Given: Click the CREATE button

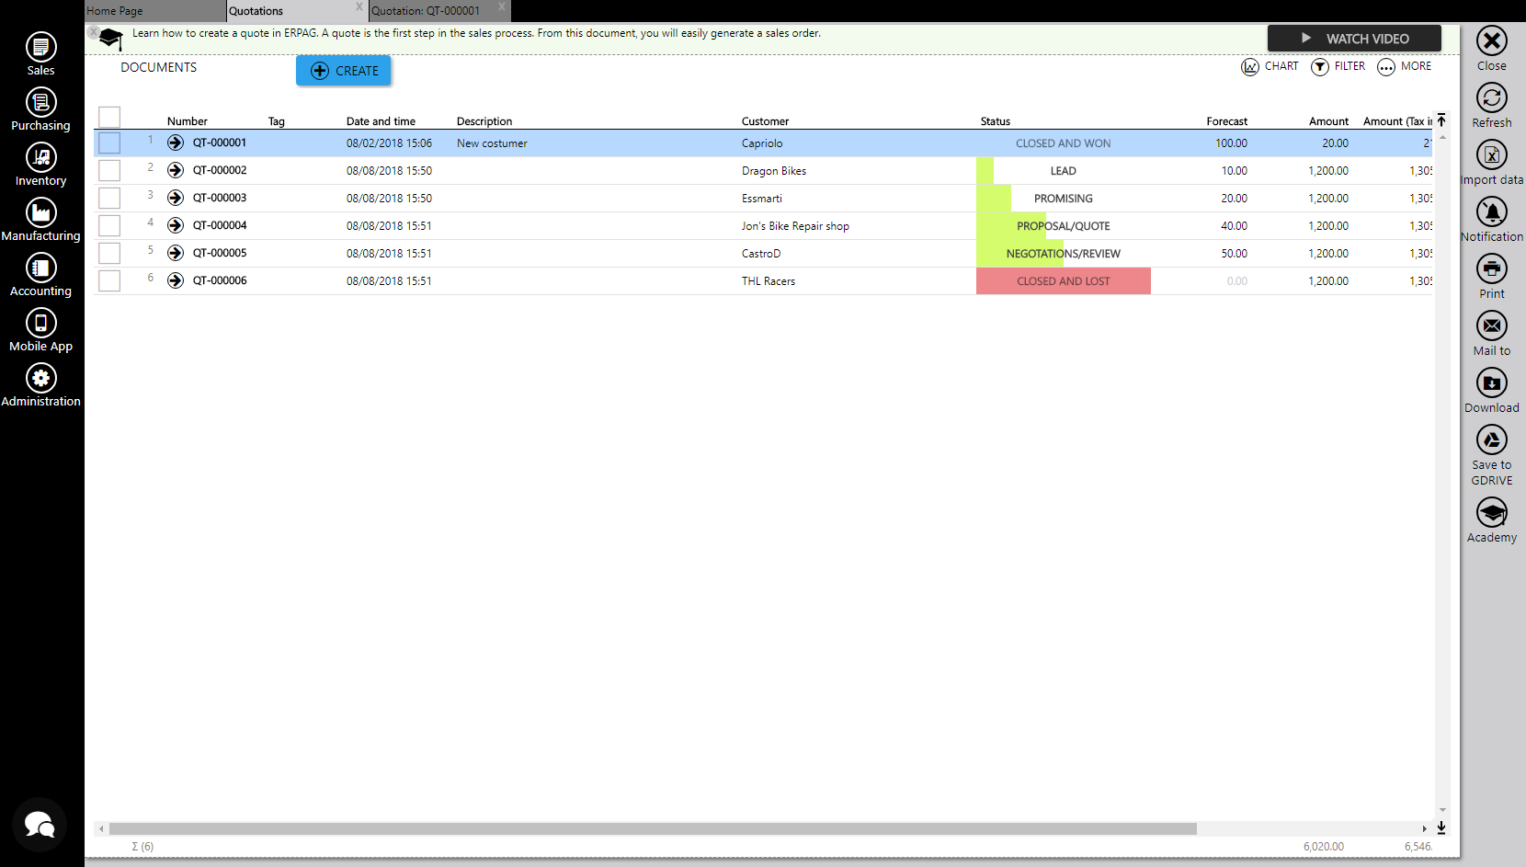Looking at the screenshot, I should [344, 71].
